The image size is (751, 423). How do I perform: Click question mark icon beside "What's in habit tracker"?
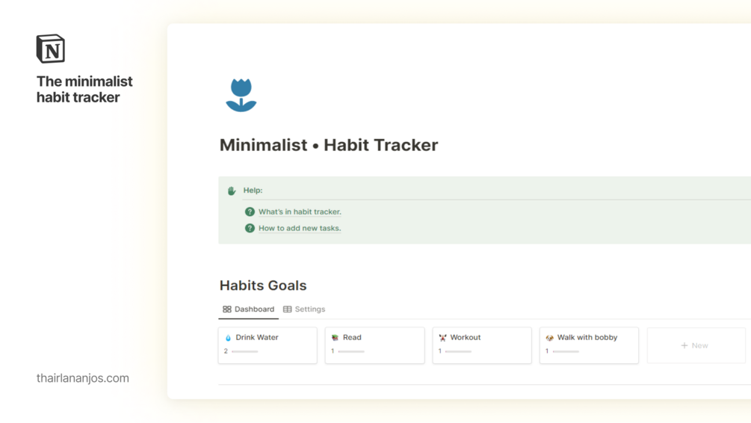click(250, 211)
